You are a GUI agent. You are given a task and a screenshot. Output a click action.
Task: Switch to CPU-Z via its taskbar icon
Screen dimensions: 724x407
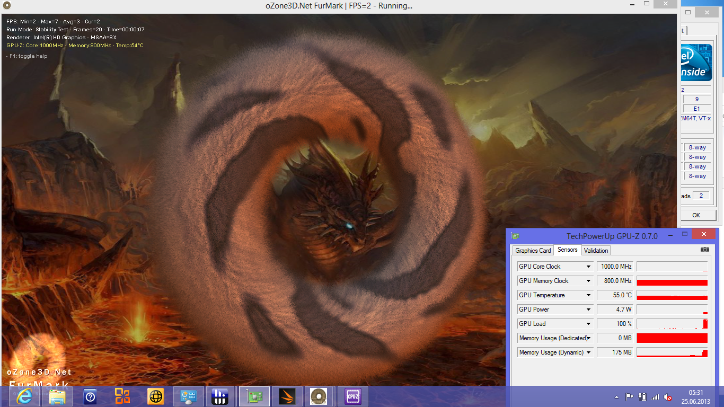tap(352, 396)
